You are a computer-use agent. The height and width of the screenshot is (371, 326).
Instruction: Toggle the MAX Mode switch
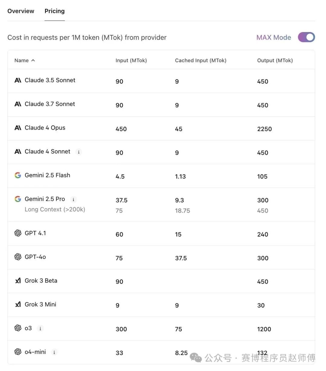[x=306, y=37]
